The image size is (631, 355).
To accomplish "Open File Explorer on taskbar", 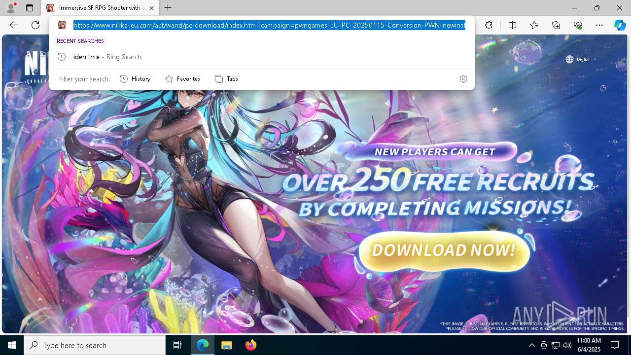I will [227, 345].
